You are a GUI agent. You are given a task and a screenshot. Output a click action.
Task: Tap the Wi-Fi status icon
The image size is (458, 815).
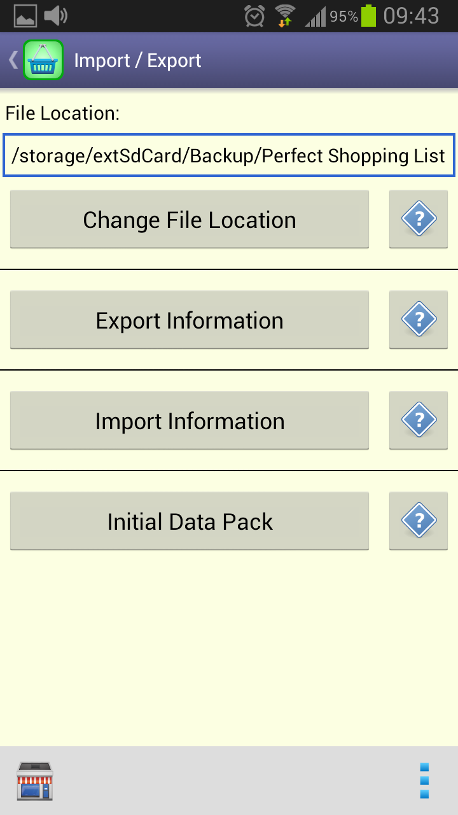284,16
